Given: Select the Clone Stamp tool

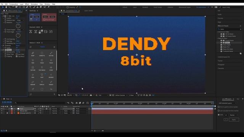Looking at the screenshot, I should point(37,7).
